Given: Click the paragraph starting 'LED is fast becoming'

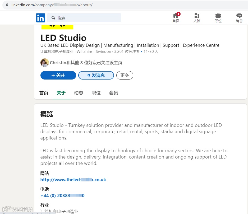Looking at the screenshot, I should (134, 157).
